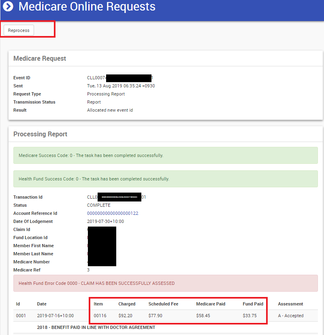Click the 'Medicare Number' field label
This screenshot has height=335, width=324.
click(32, 262)
